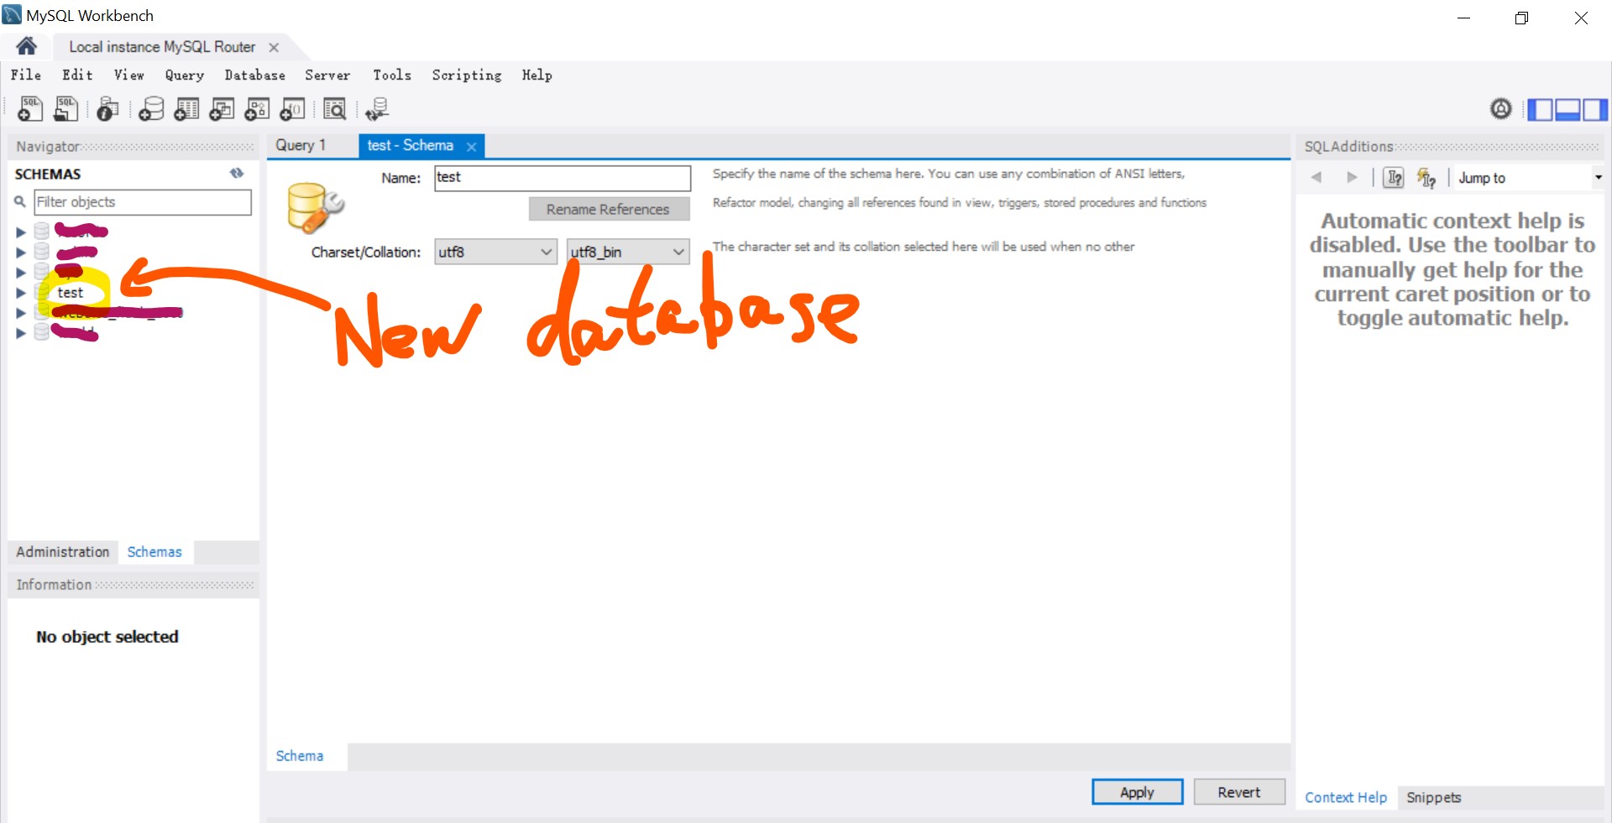1612x823 pixels.
Task: Open the utf8_bin collation dropdown
Action: coord(628,252)
